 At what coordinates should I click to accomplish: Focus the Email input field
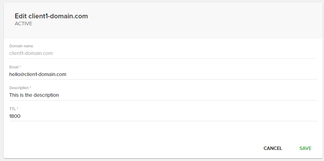(x=163, y=74)
